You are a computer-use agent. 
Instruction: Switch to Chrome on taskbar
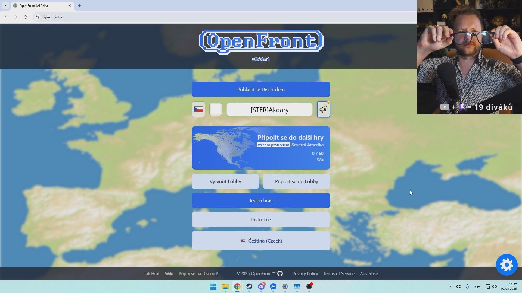pyautogui.click(x=237, y=286)
